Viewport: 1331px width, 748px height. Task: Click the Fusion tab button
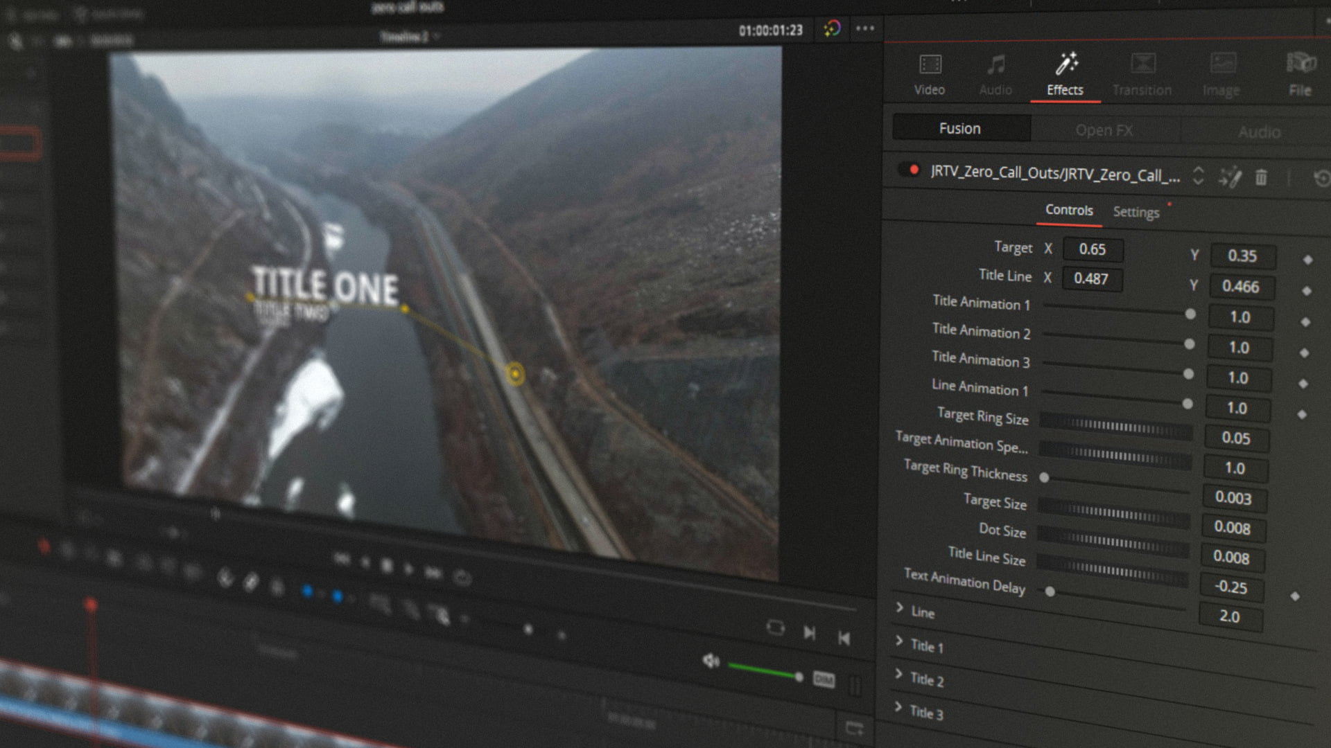(x=960, y=128)
